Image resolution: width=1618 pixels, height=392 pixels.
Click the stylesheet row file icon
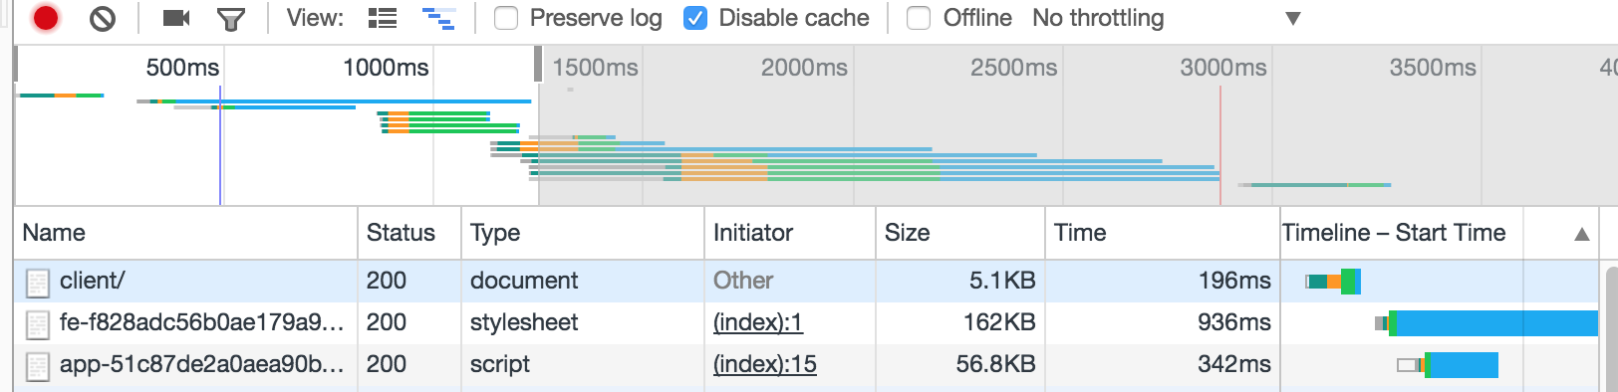click(37, 325)
